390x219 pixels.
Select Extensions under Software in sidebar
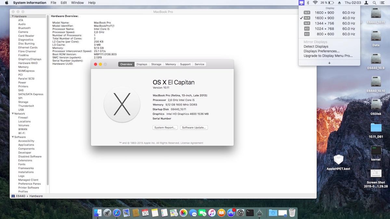click(25, 160)
